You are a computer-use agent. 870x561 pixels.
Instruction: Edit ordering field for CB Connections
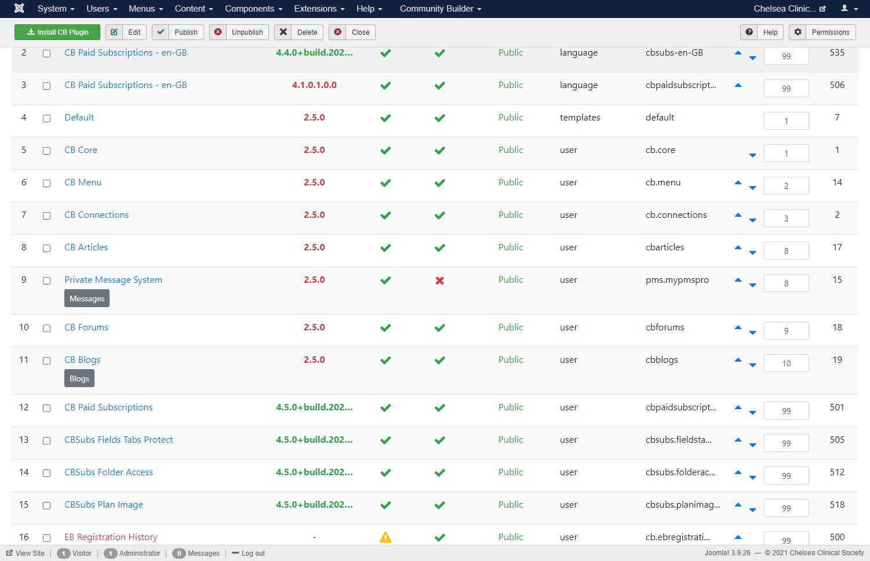coord(787,218)
